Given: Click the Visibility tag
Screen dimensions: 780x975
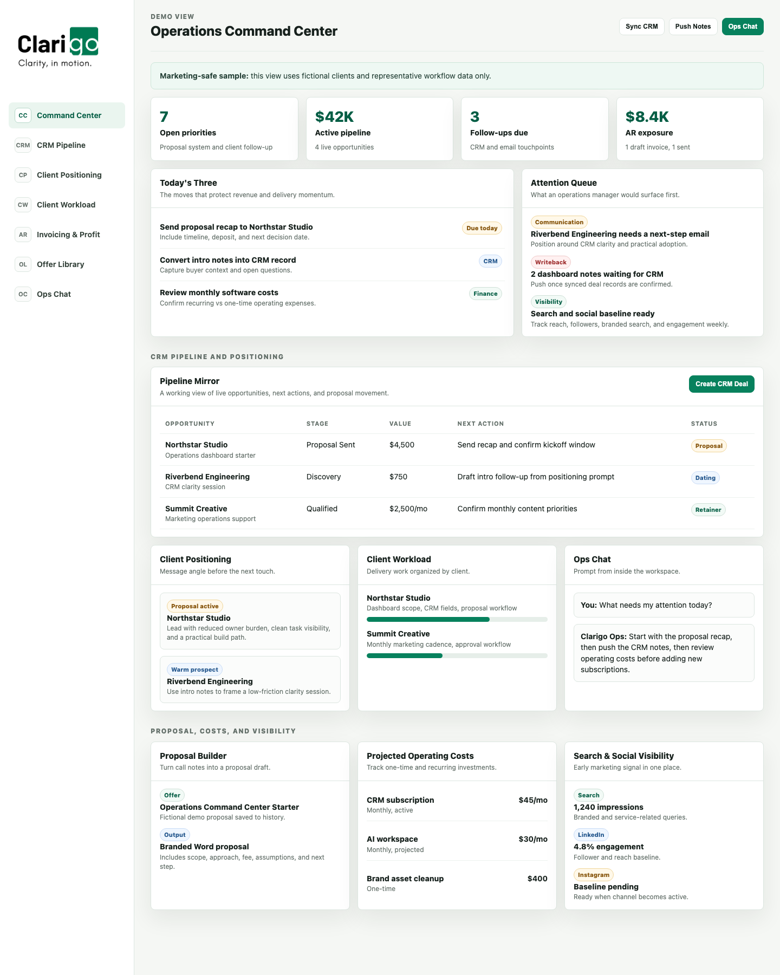Looking at the screenshot, I should pyautogui.click(x=549, y=302).
